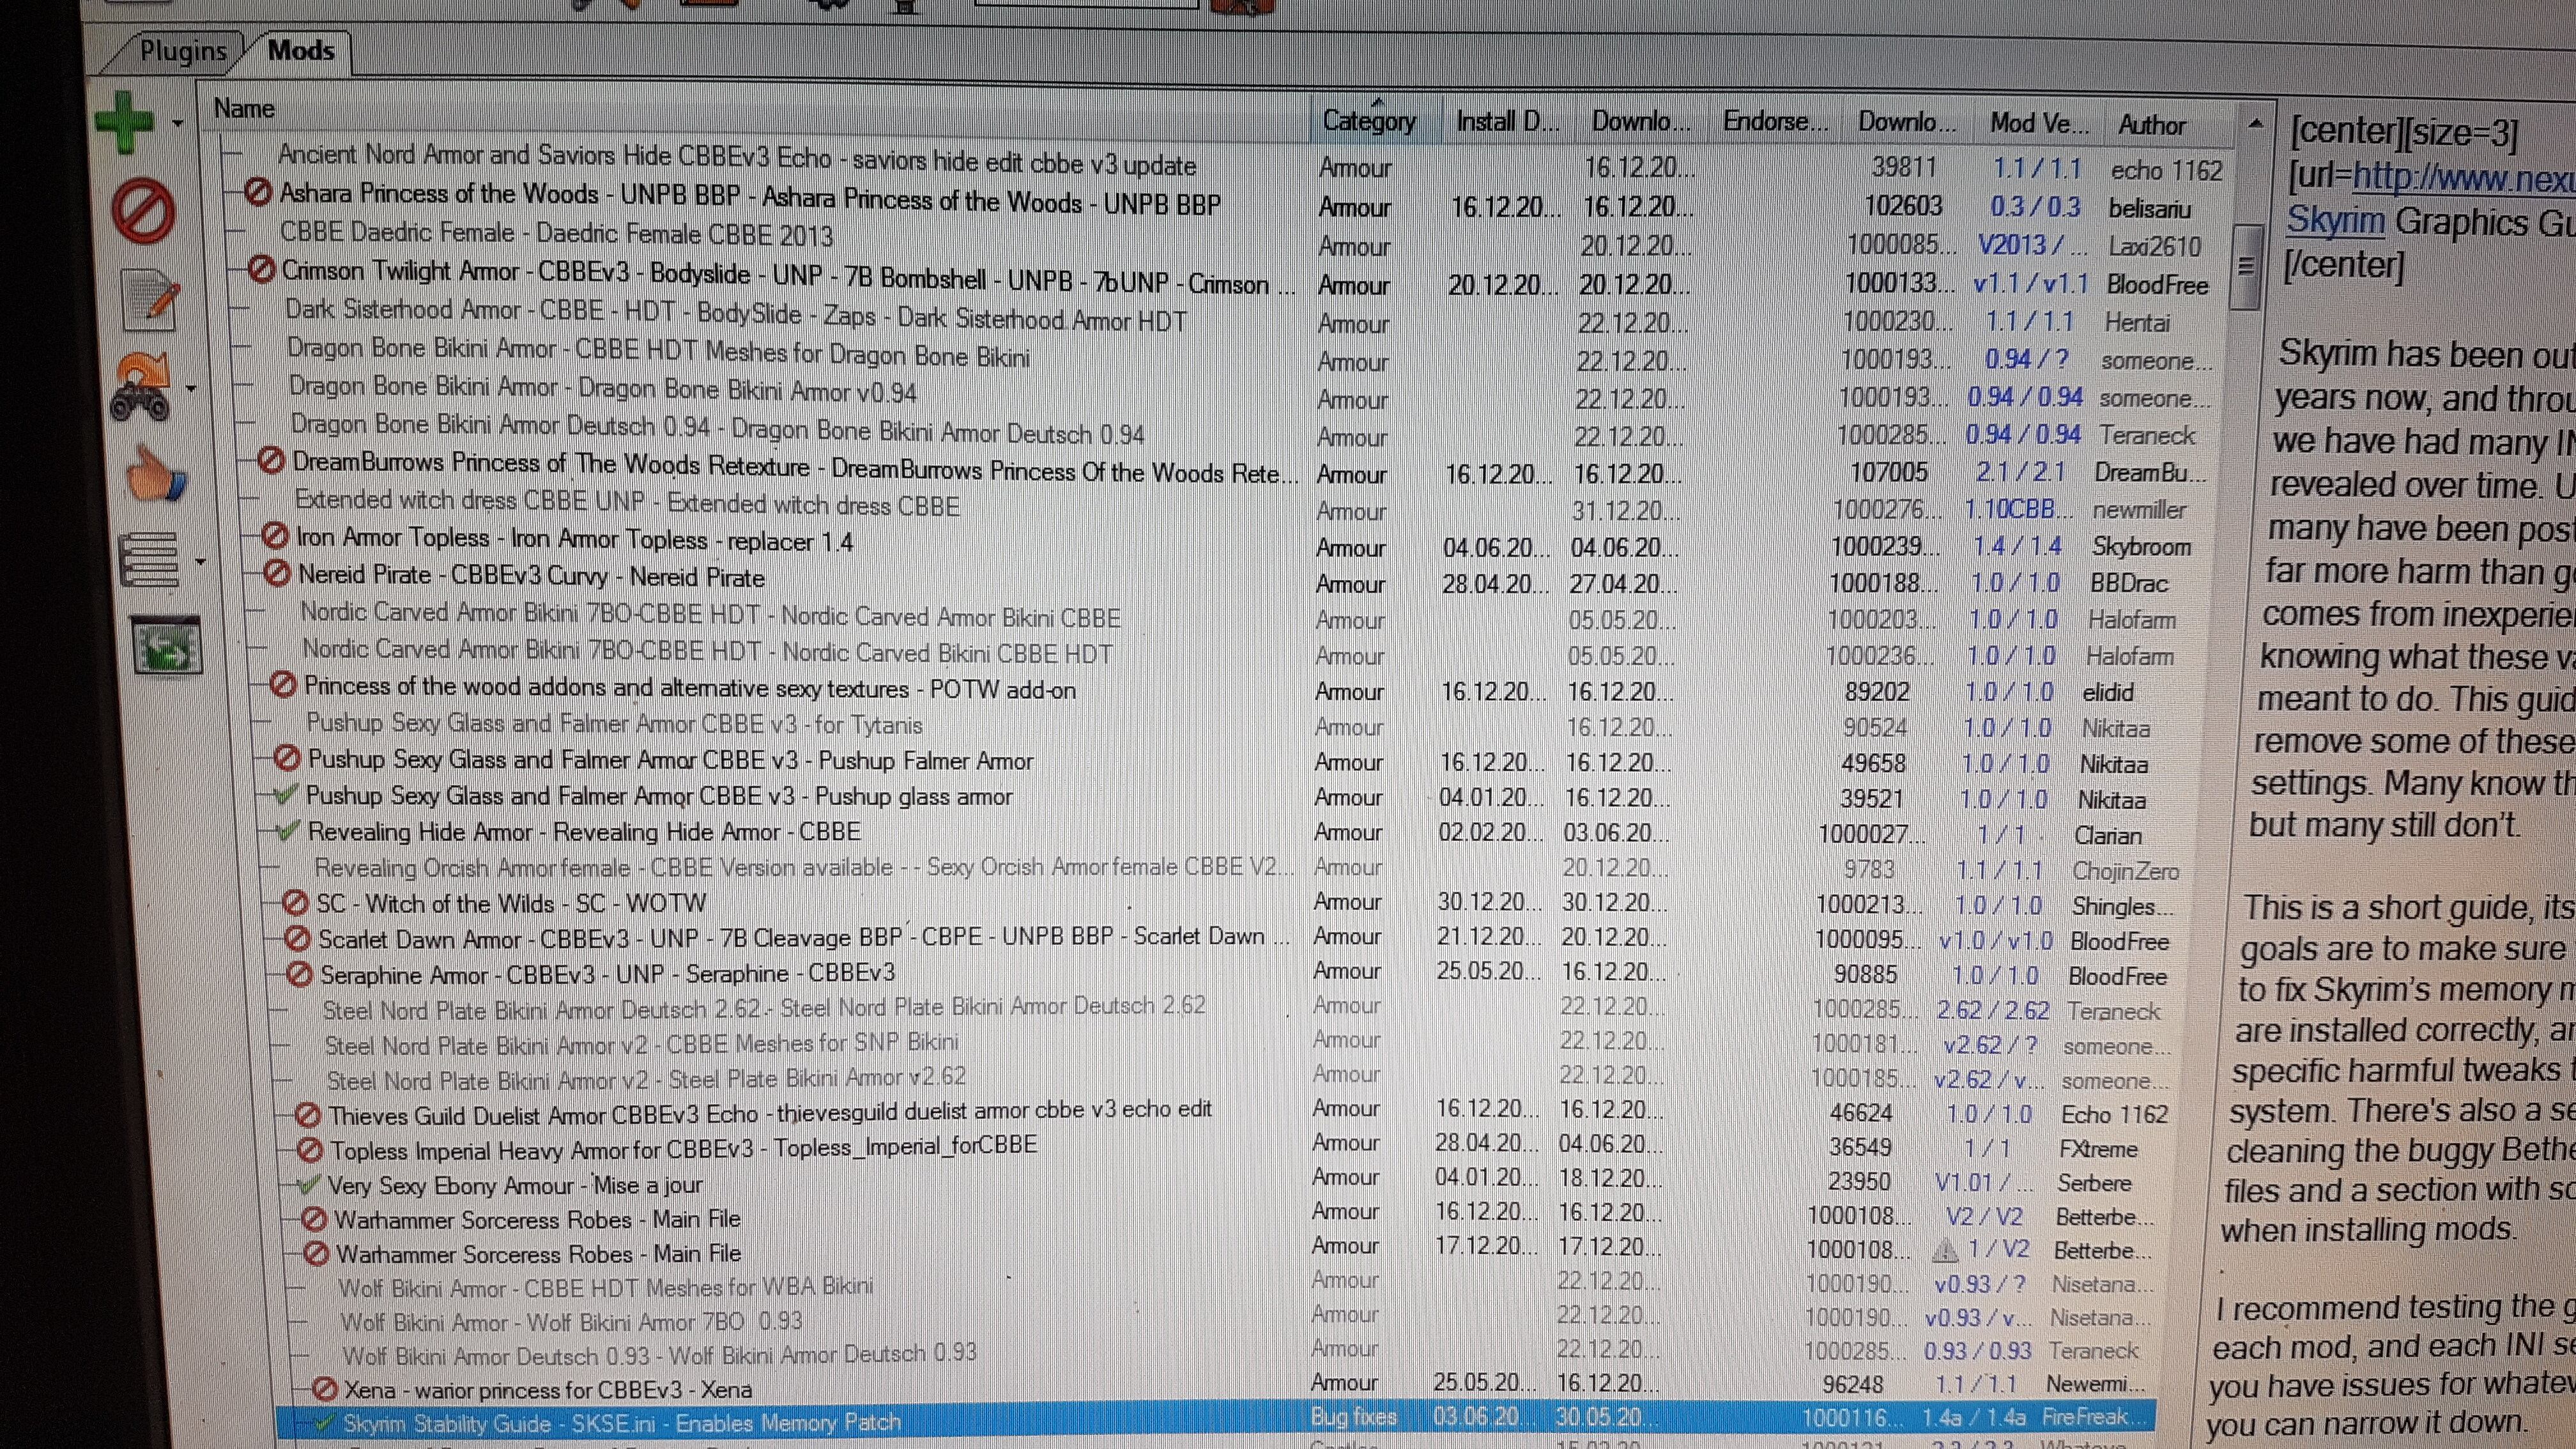This screenshot has width=2576, height=1449.
Task: Click author cell 'ChojinZero'
Action: (2125, 871)
